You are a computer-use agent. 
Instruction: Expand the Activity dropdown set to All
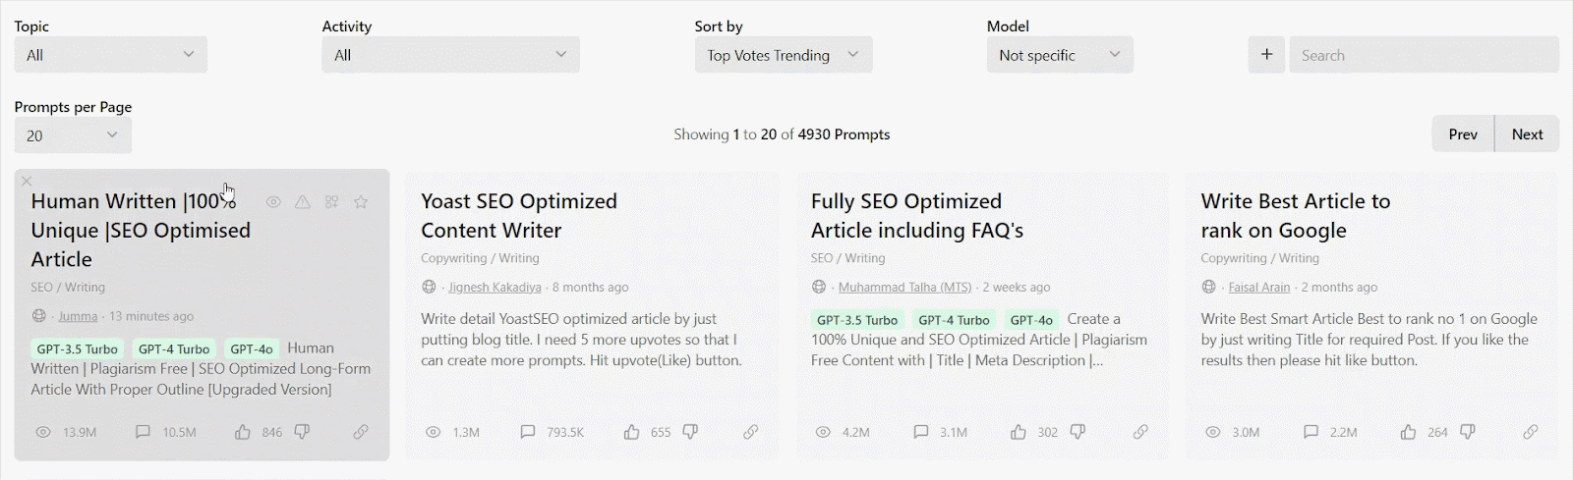450,55
